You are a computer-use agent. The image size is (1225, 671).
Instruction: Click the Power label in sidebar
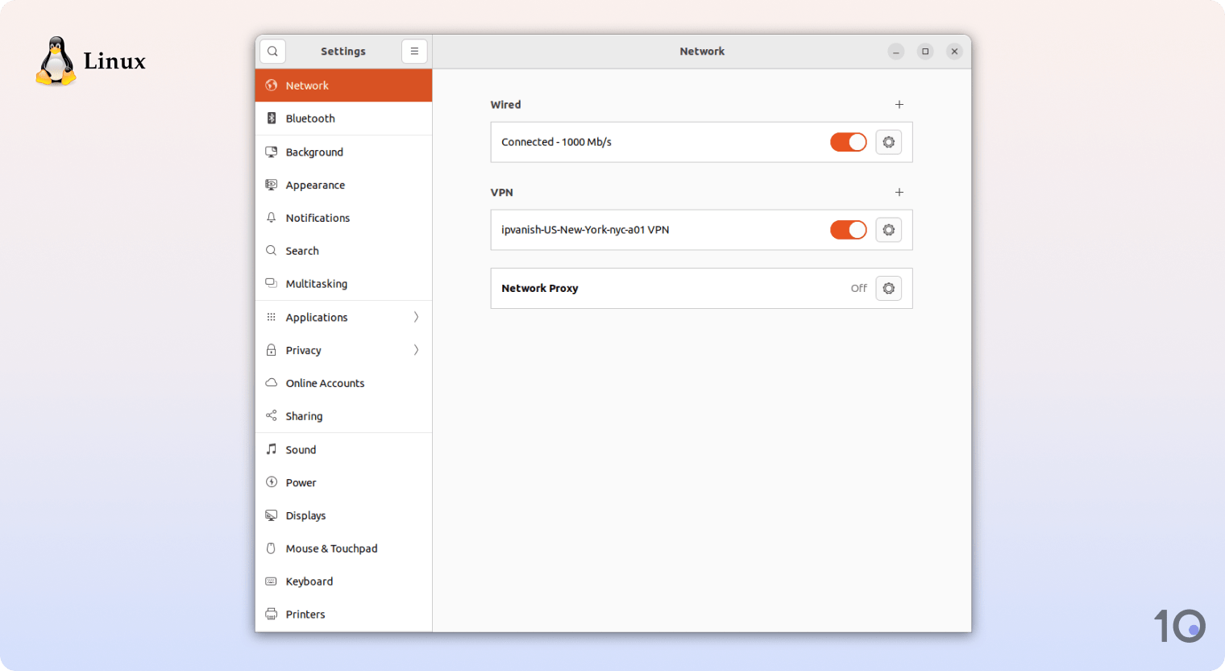click(x=301, y=483)
